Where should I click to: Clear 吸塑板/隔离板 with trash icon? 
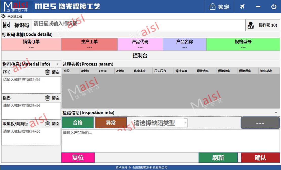pos(47,124)
